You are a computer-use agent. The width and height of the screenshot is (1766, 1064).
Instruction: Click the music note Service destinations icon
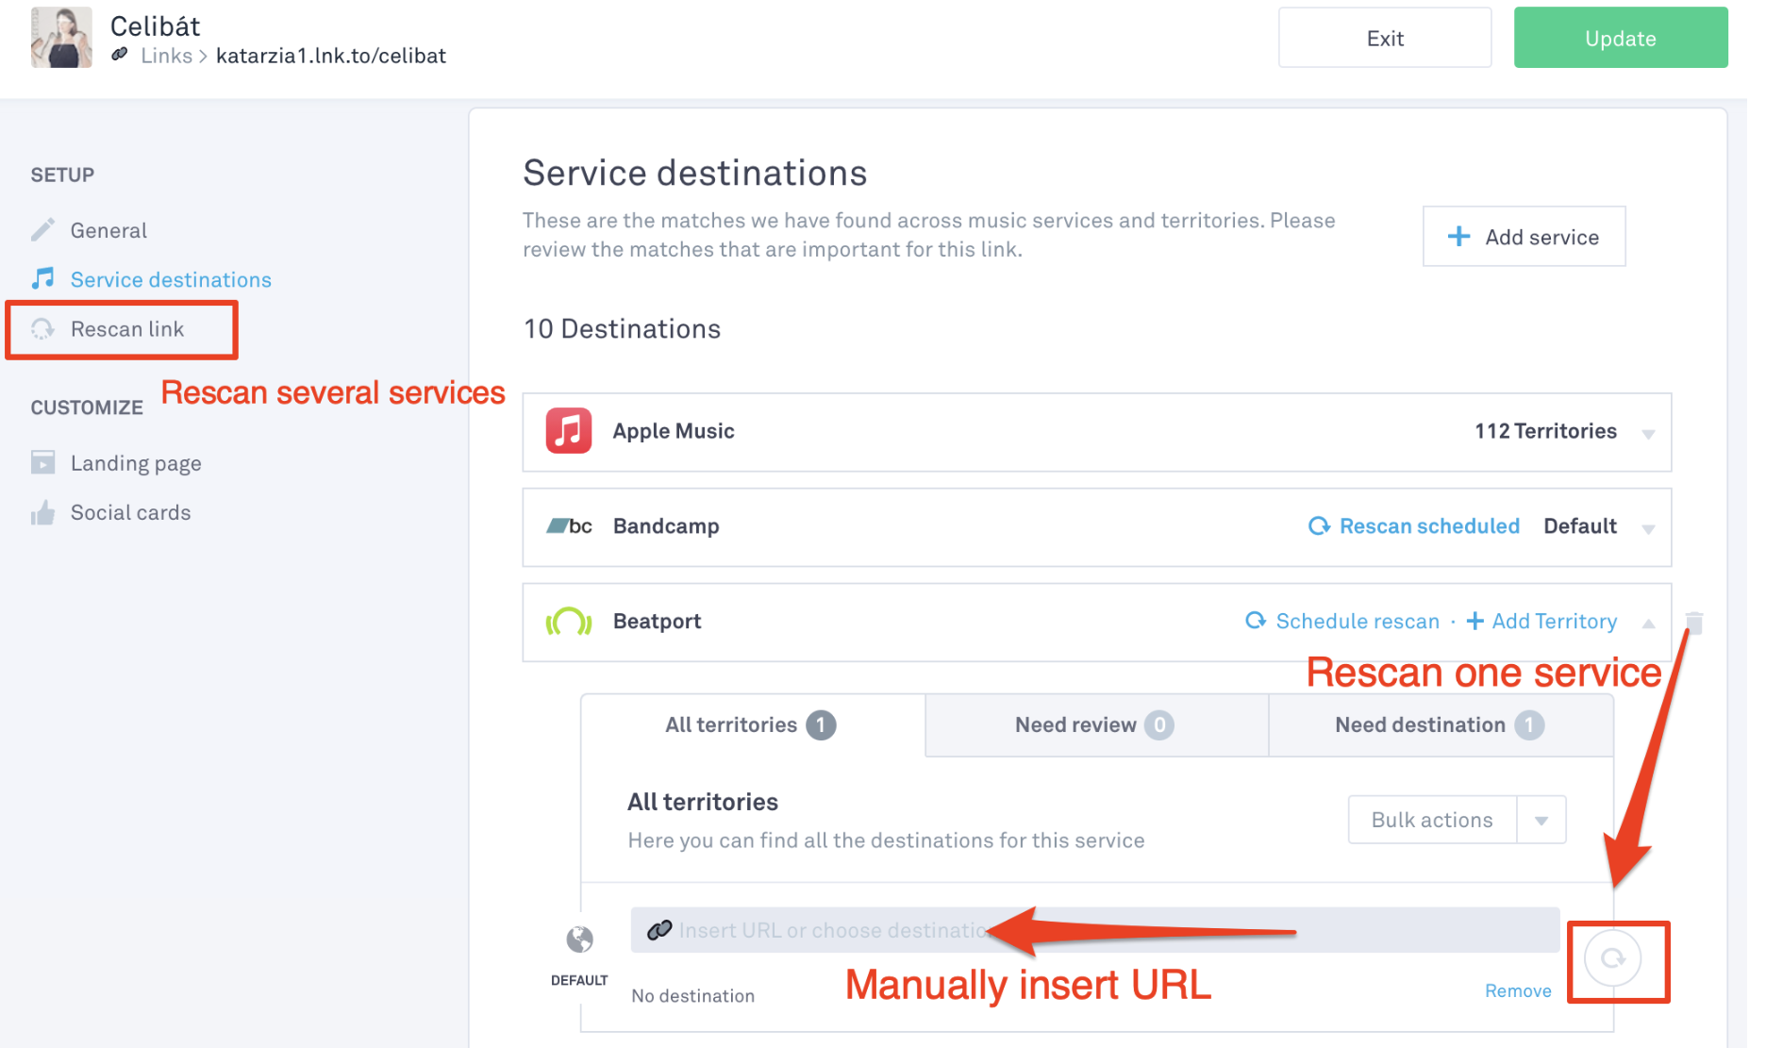pos(43,279)
